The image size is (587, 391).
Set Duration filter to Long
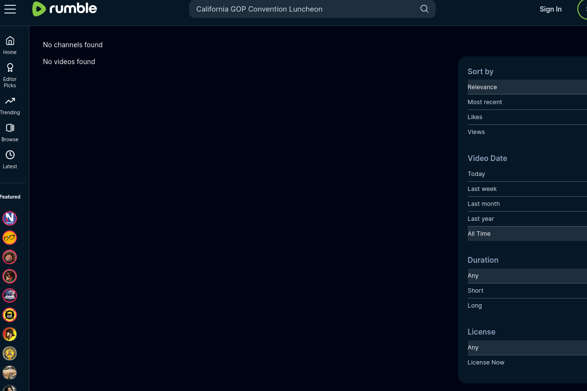527,306
